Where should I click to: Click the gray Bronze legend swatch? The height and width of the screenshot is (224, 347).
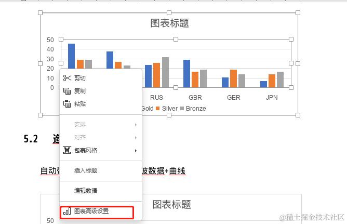[x=182, y=109]
